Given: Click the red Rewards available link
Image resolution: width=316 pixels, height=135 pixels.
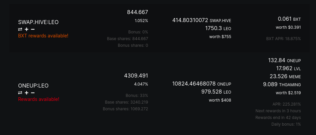Looking at the screenshot, I should click(x=39, y=99).
